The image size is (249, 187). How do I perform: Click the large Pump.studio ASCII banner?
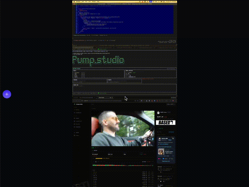[x=98, y=60]
